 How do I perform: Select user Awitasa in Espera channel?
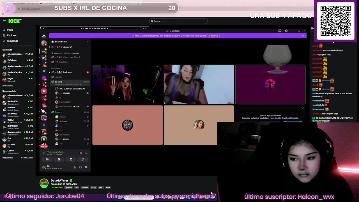pos(72,121)
